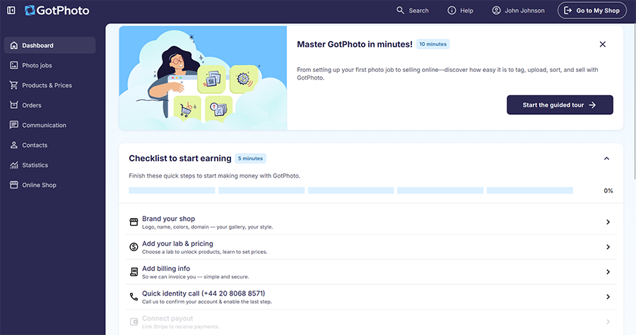Click first segment of checklist progress bar

(x=172, y=190)
